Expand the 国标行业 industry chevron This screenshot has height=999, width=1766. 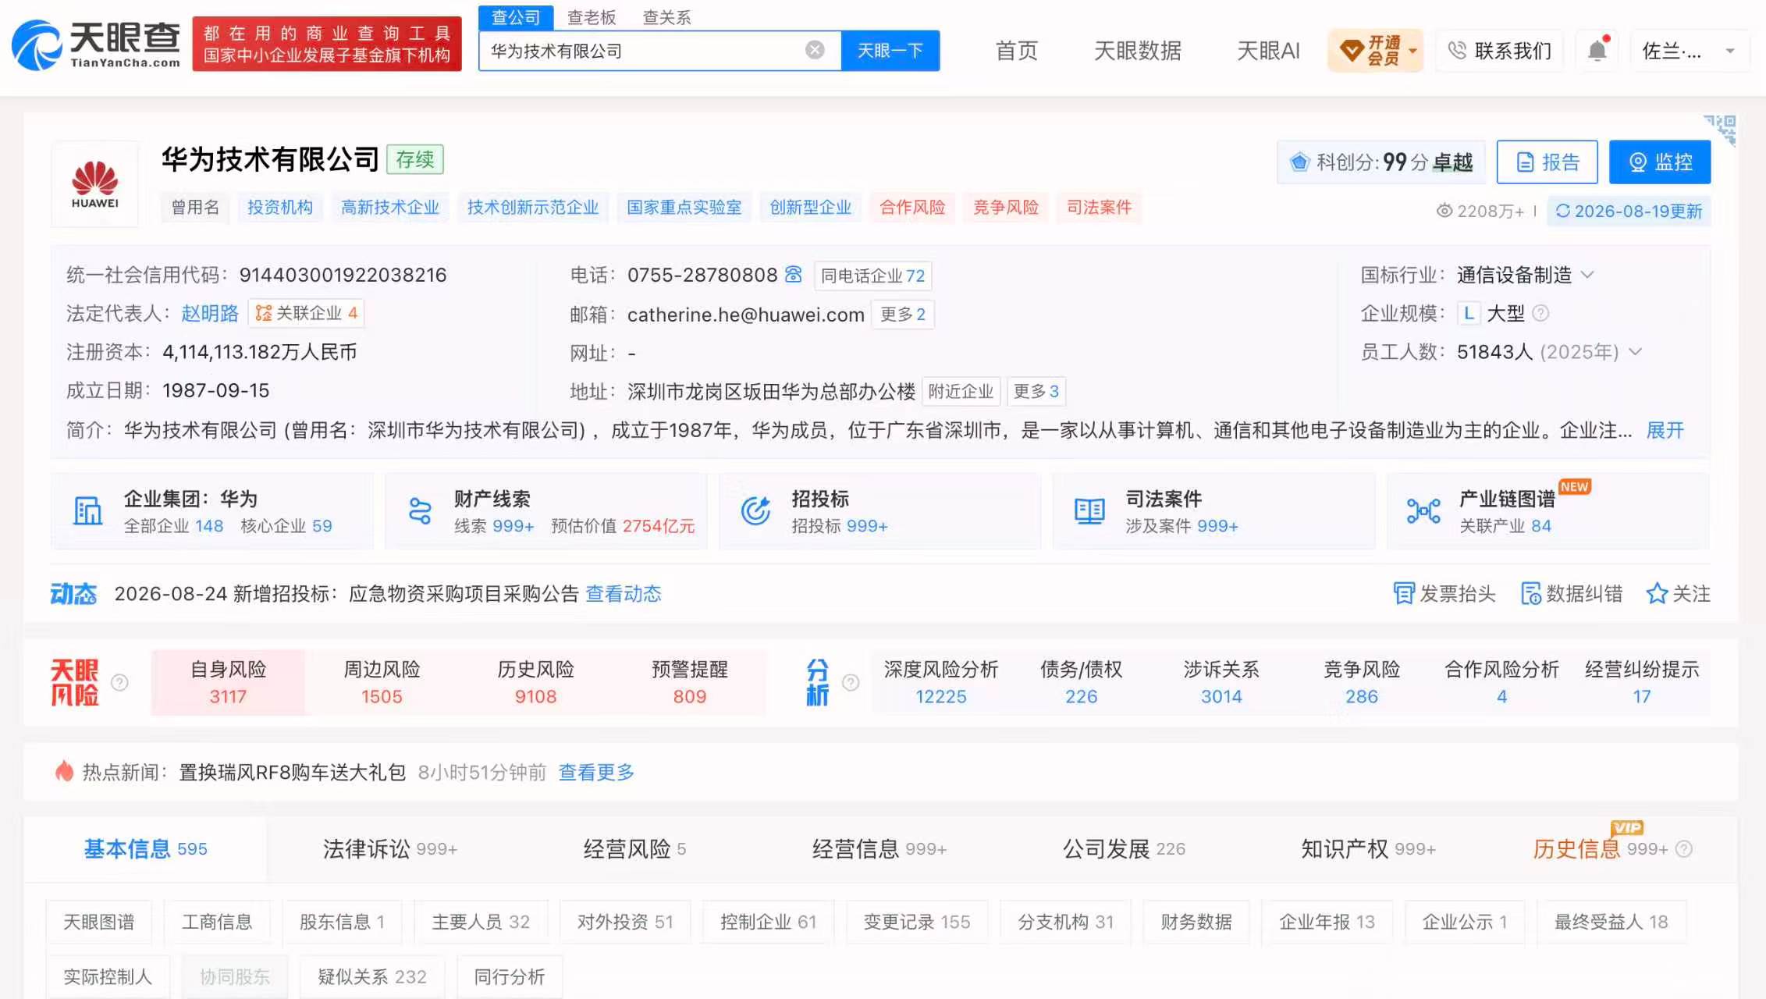[1587, 275]
